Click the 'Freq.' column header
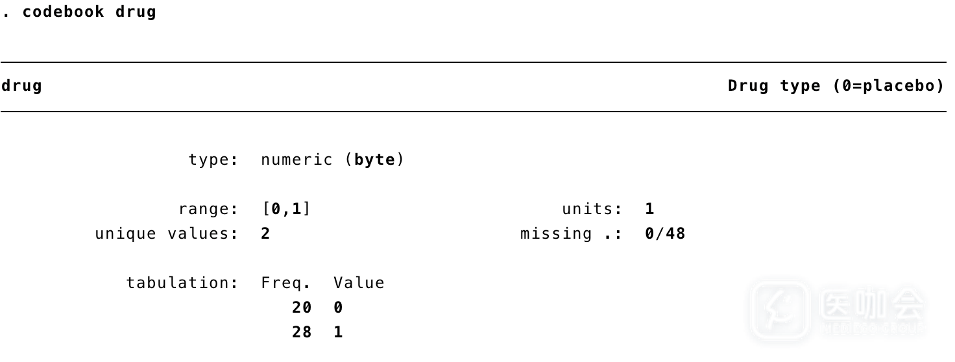 pyautogui.click(x=286, y=283)
